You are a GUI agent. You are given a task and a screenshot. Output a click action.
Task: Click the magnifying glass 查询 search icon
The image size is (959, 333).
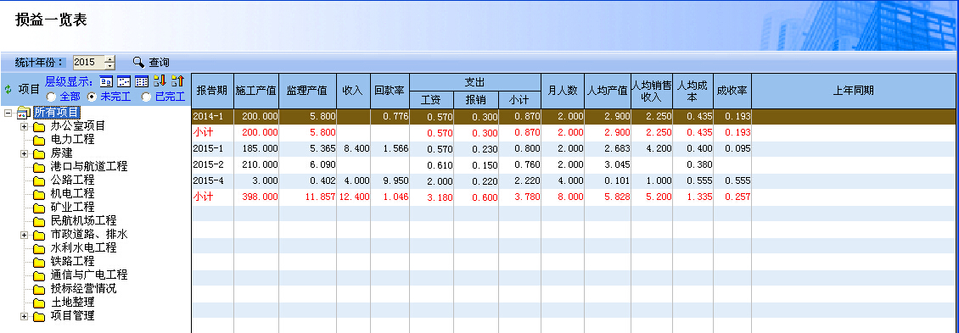[139, 63]
